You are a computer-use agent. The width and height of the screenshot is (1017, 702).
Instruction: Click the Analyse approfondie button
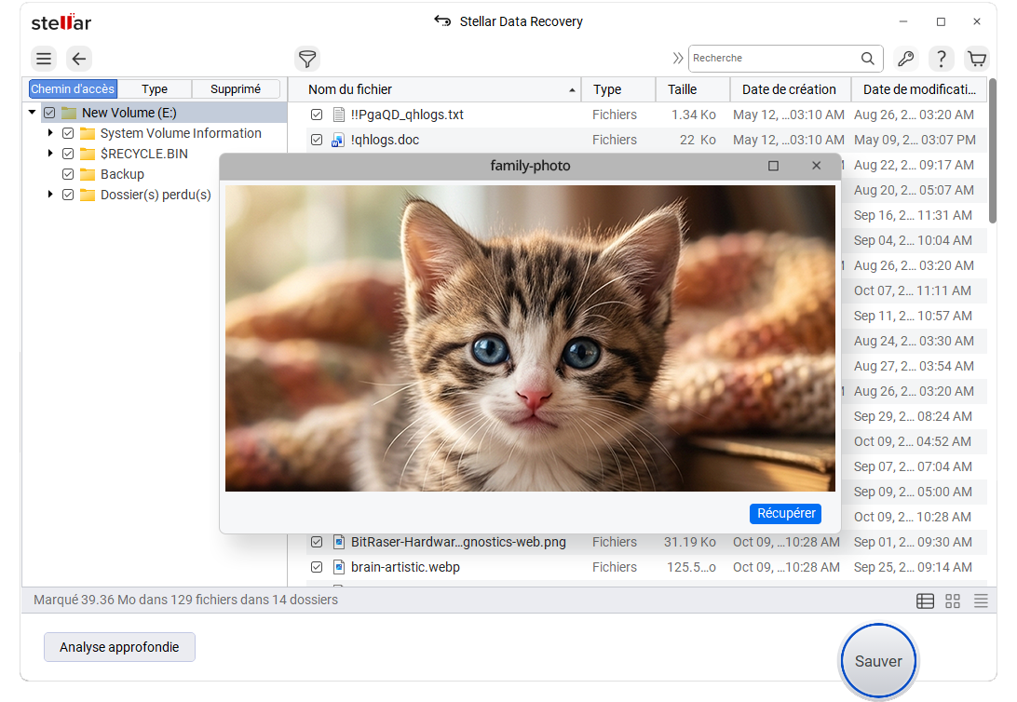click(119, 647)
